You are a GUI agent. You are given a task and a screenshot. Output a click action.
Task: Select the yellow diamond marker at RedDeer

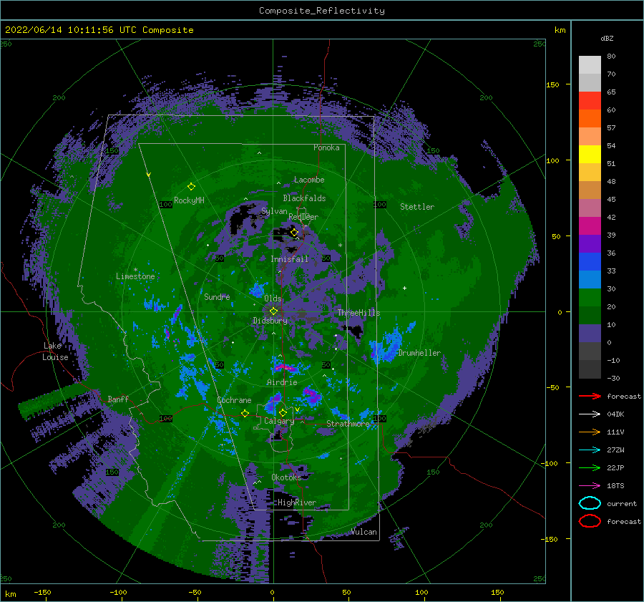[294, 233]
